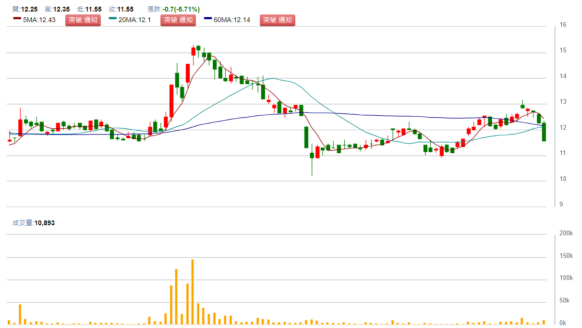The height and width of the screenshot is (328, 582).
Task: Click the teal 20MA legend swatch
Action: [x=113, y=19]
